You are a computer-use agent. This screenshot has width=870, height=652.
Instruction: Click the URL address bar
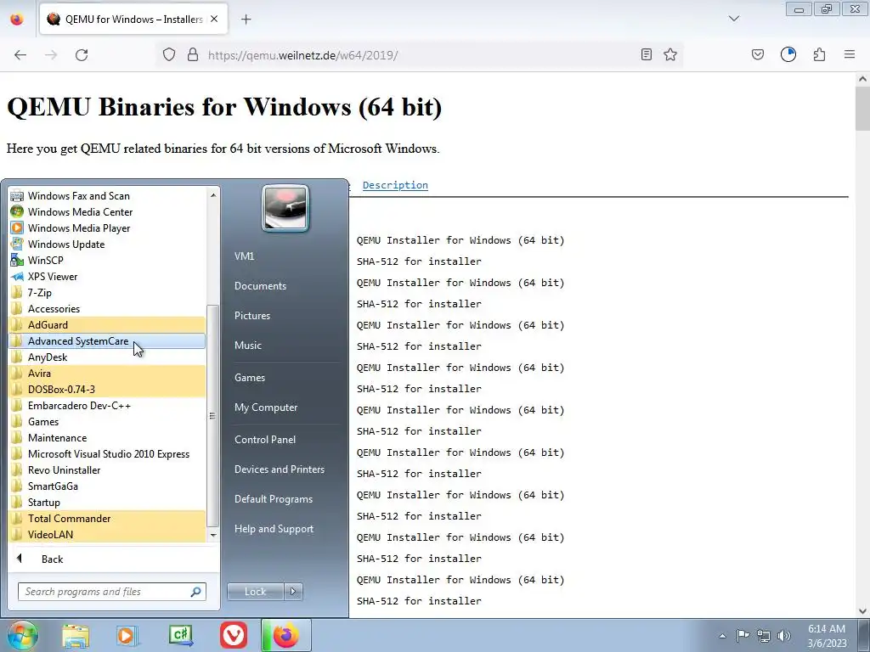point(421,55)
